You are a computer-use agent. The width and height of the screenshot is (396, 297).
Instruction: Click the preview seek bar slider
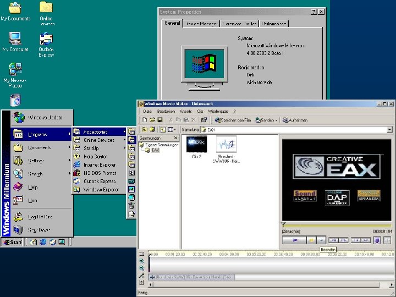283,224
